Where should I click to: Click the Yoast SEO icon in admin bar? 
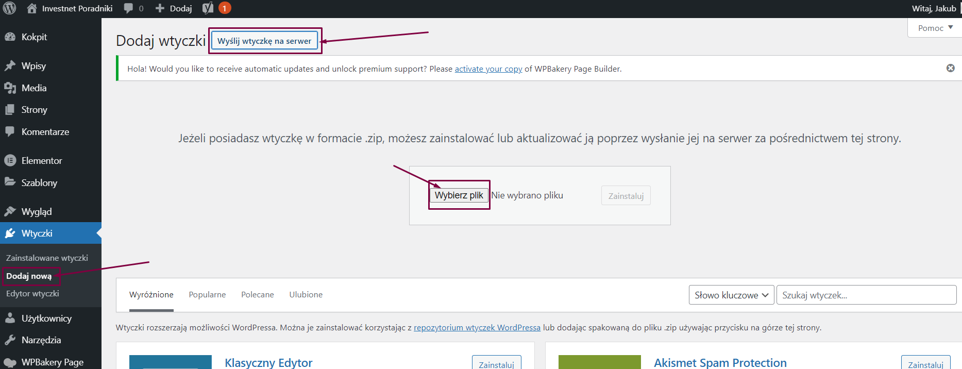pos(208,8)
